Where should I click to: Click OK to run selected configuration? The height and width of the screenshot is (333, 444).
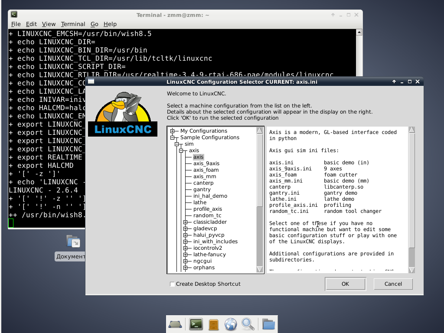coord(346,284)
